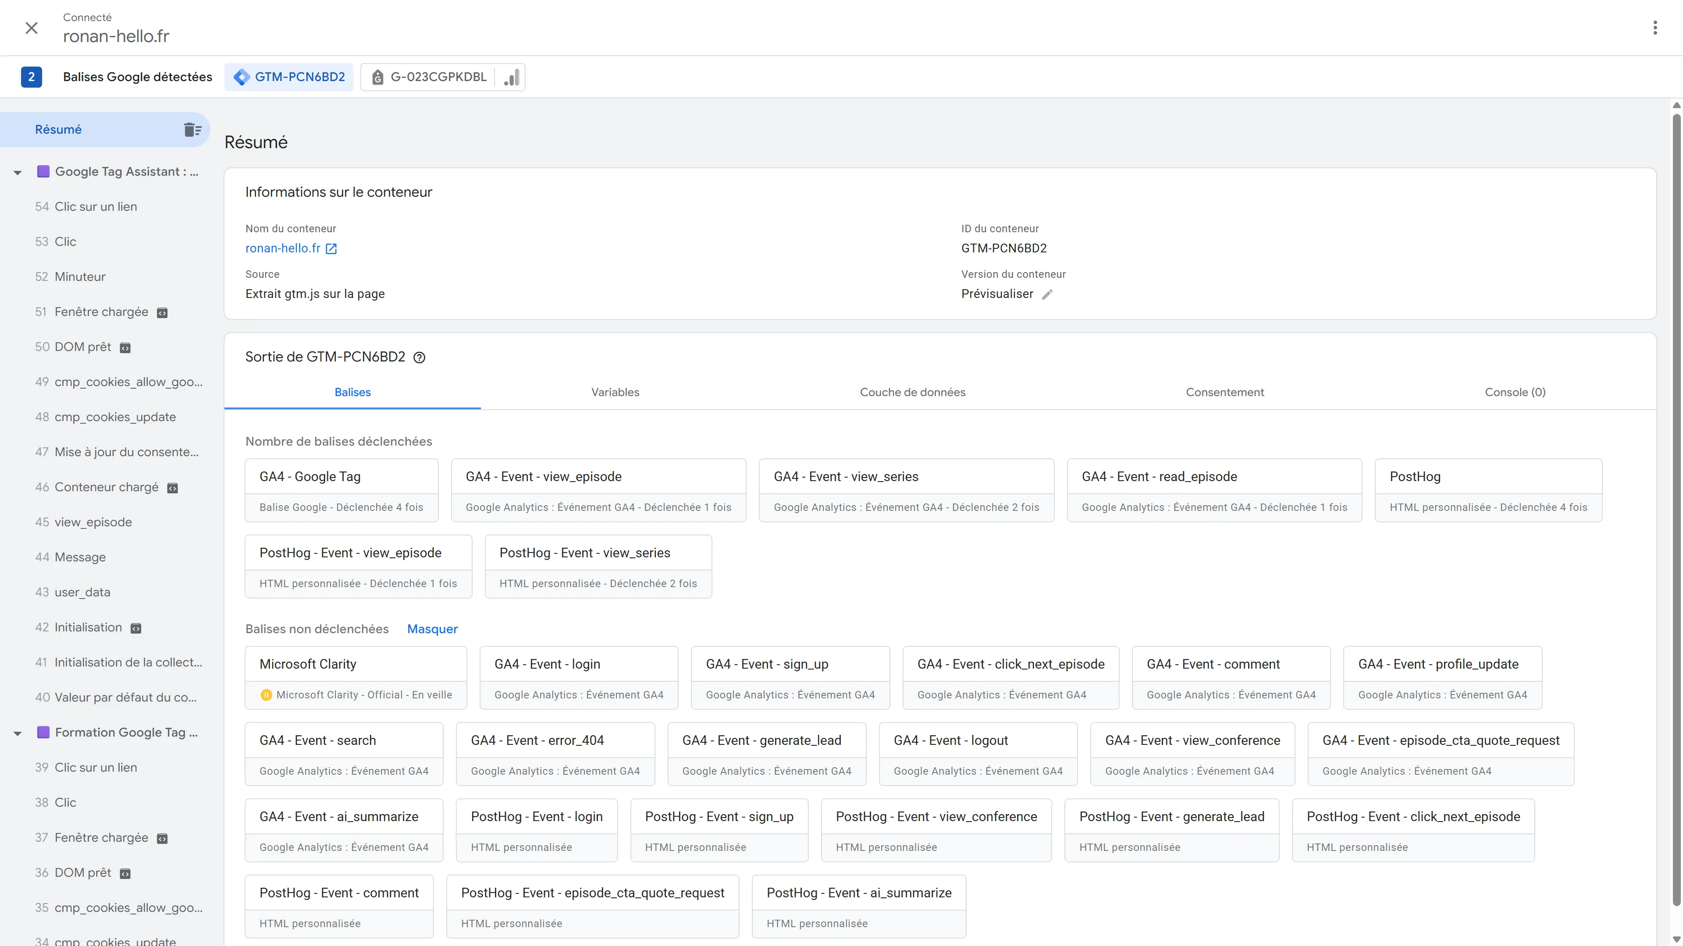Click the blue badge showing 2 tags
Image resolution: width=1683 pixels, height=946 pixels.
tap(32, 77)
